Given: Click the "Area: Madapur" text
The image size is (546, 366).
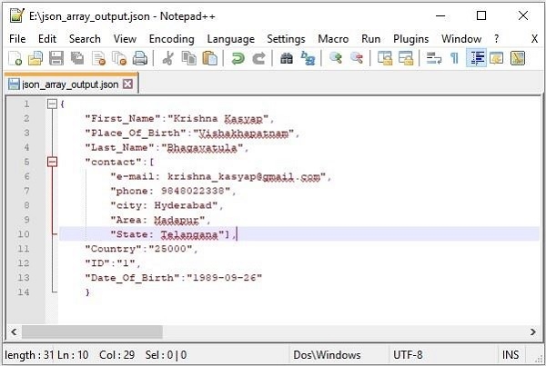Looking at the screenshot, I should click(158, 220).
